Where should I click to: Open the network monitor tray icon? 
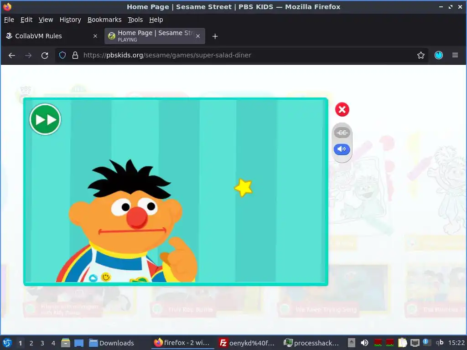(415, 343)
